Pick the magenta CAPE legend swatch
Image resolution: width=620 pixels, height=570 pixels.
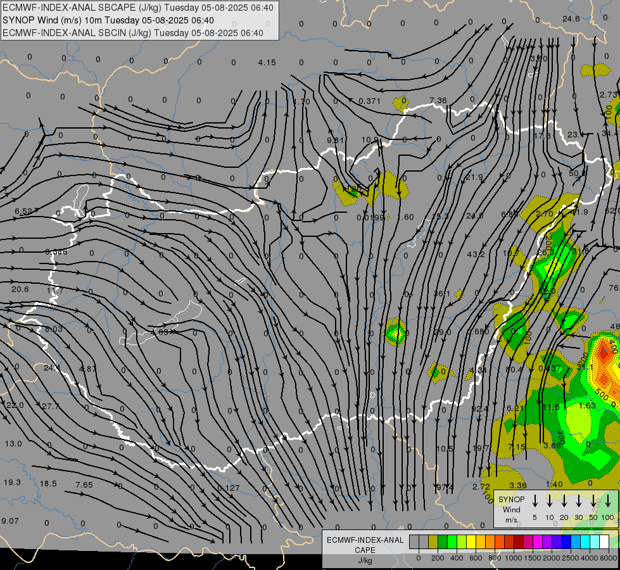[x=538, y=541]
